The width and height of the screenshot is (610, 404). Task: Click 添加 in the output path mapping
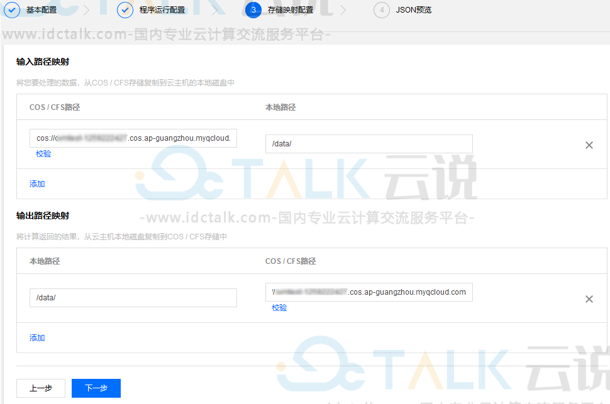click(37, 338)
